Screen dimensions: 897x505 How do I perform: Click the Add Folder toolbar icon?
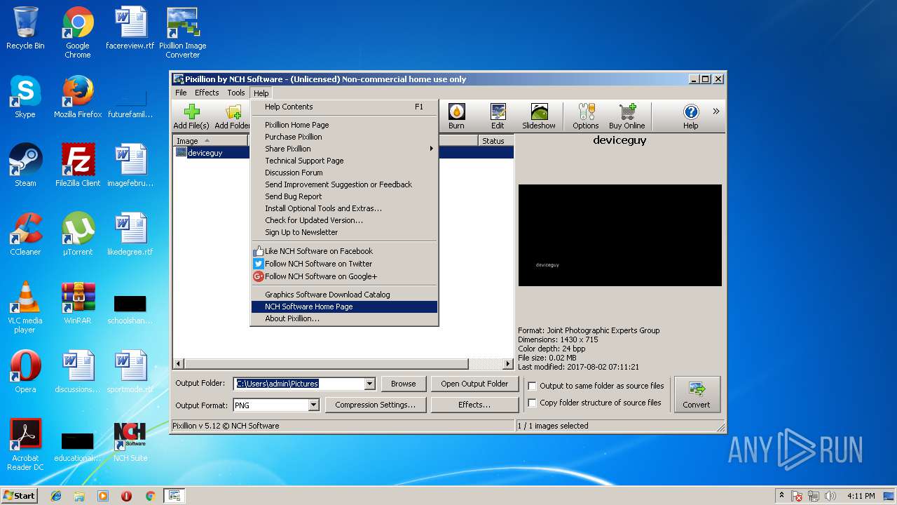[232, 116]
